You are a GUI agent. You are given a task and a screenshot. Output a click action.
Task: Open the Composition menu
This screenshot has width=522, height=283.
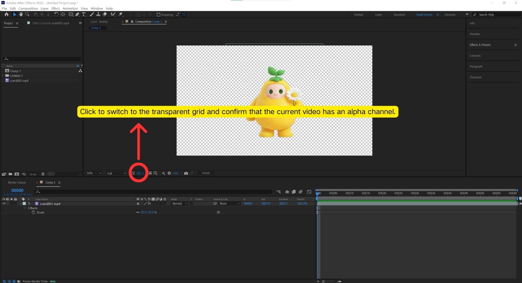click(x=28, y=8)
